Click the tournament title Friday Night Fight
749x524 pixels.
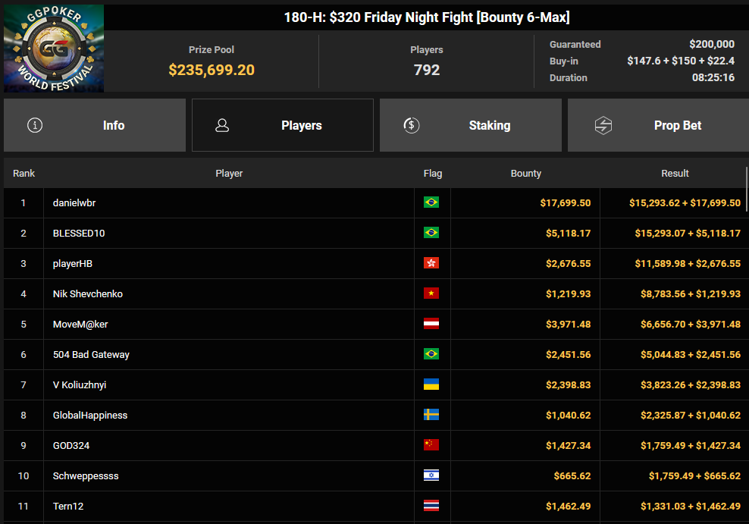(x=427, y=17)
